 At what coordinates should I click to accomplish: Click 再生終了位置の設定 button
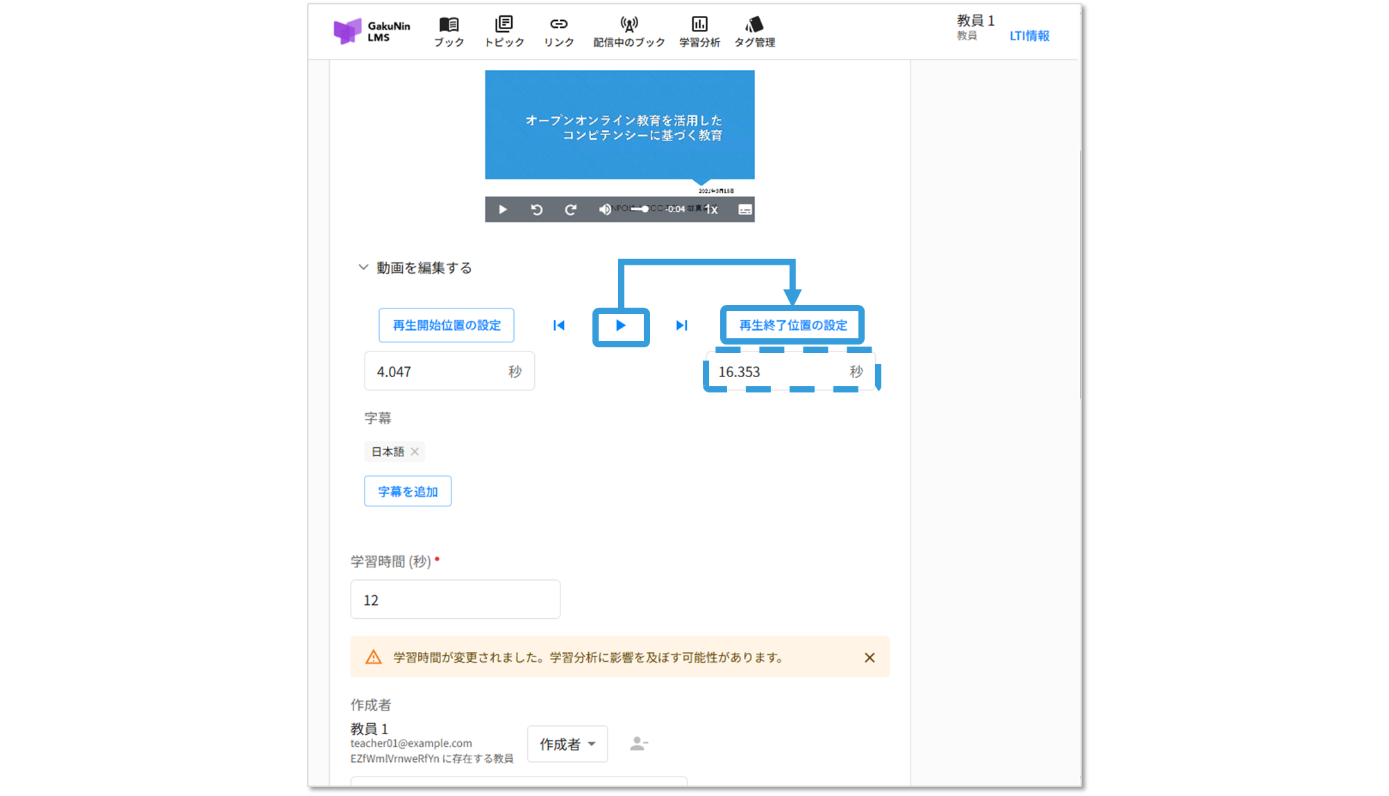click(x=792, y=325)
